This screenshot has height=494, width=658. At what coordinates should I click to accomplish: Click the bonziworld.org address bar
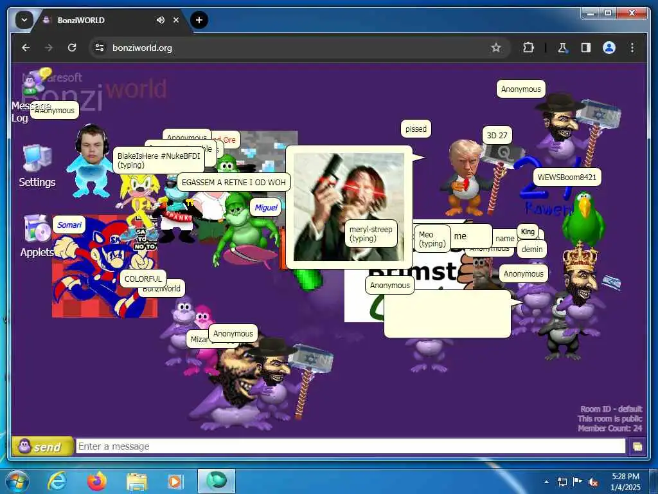[x=294, y=48]
